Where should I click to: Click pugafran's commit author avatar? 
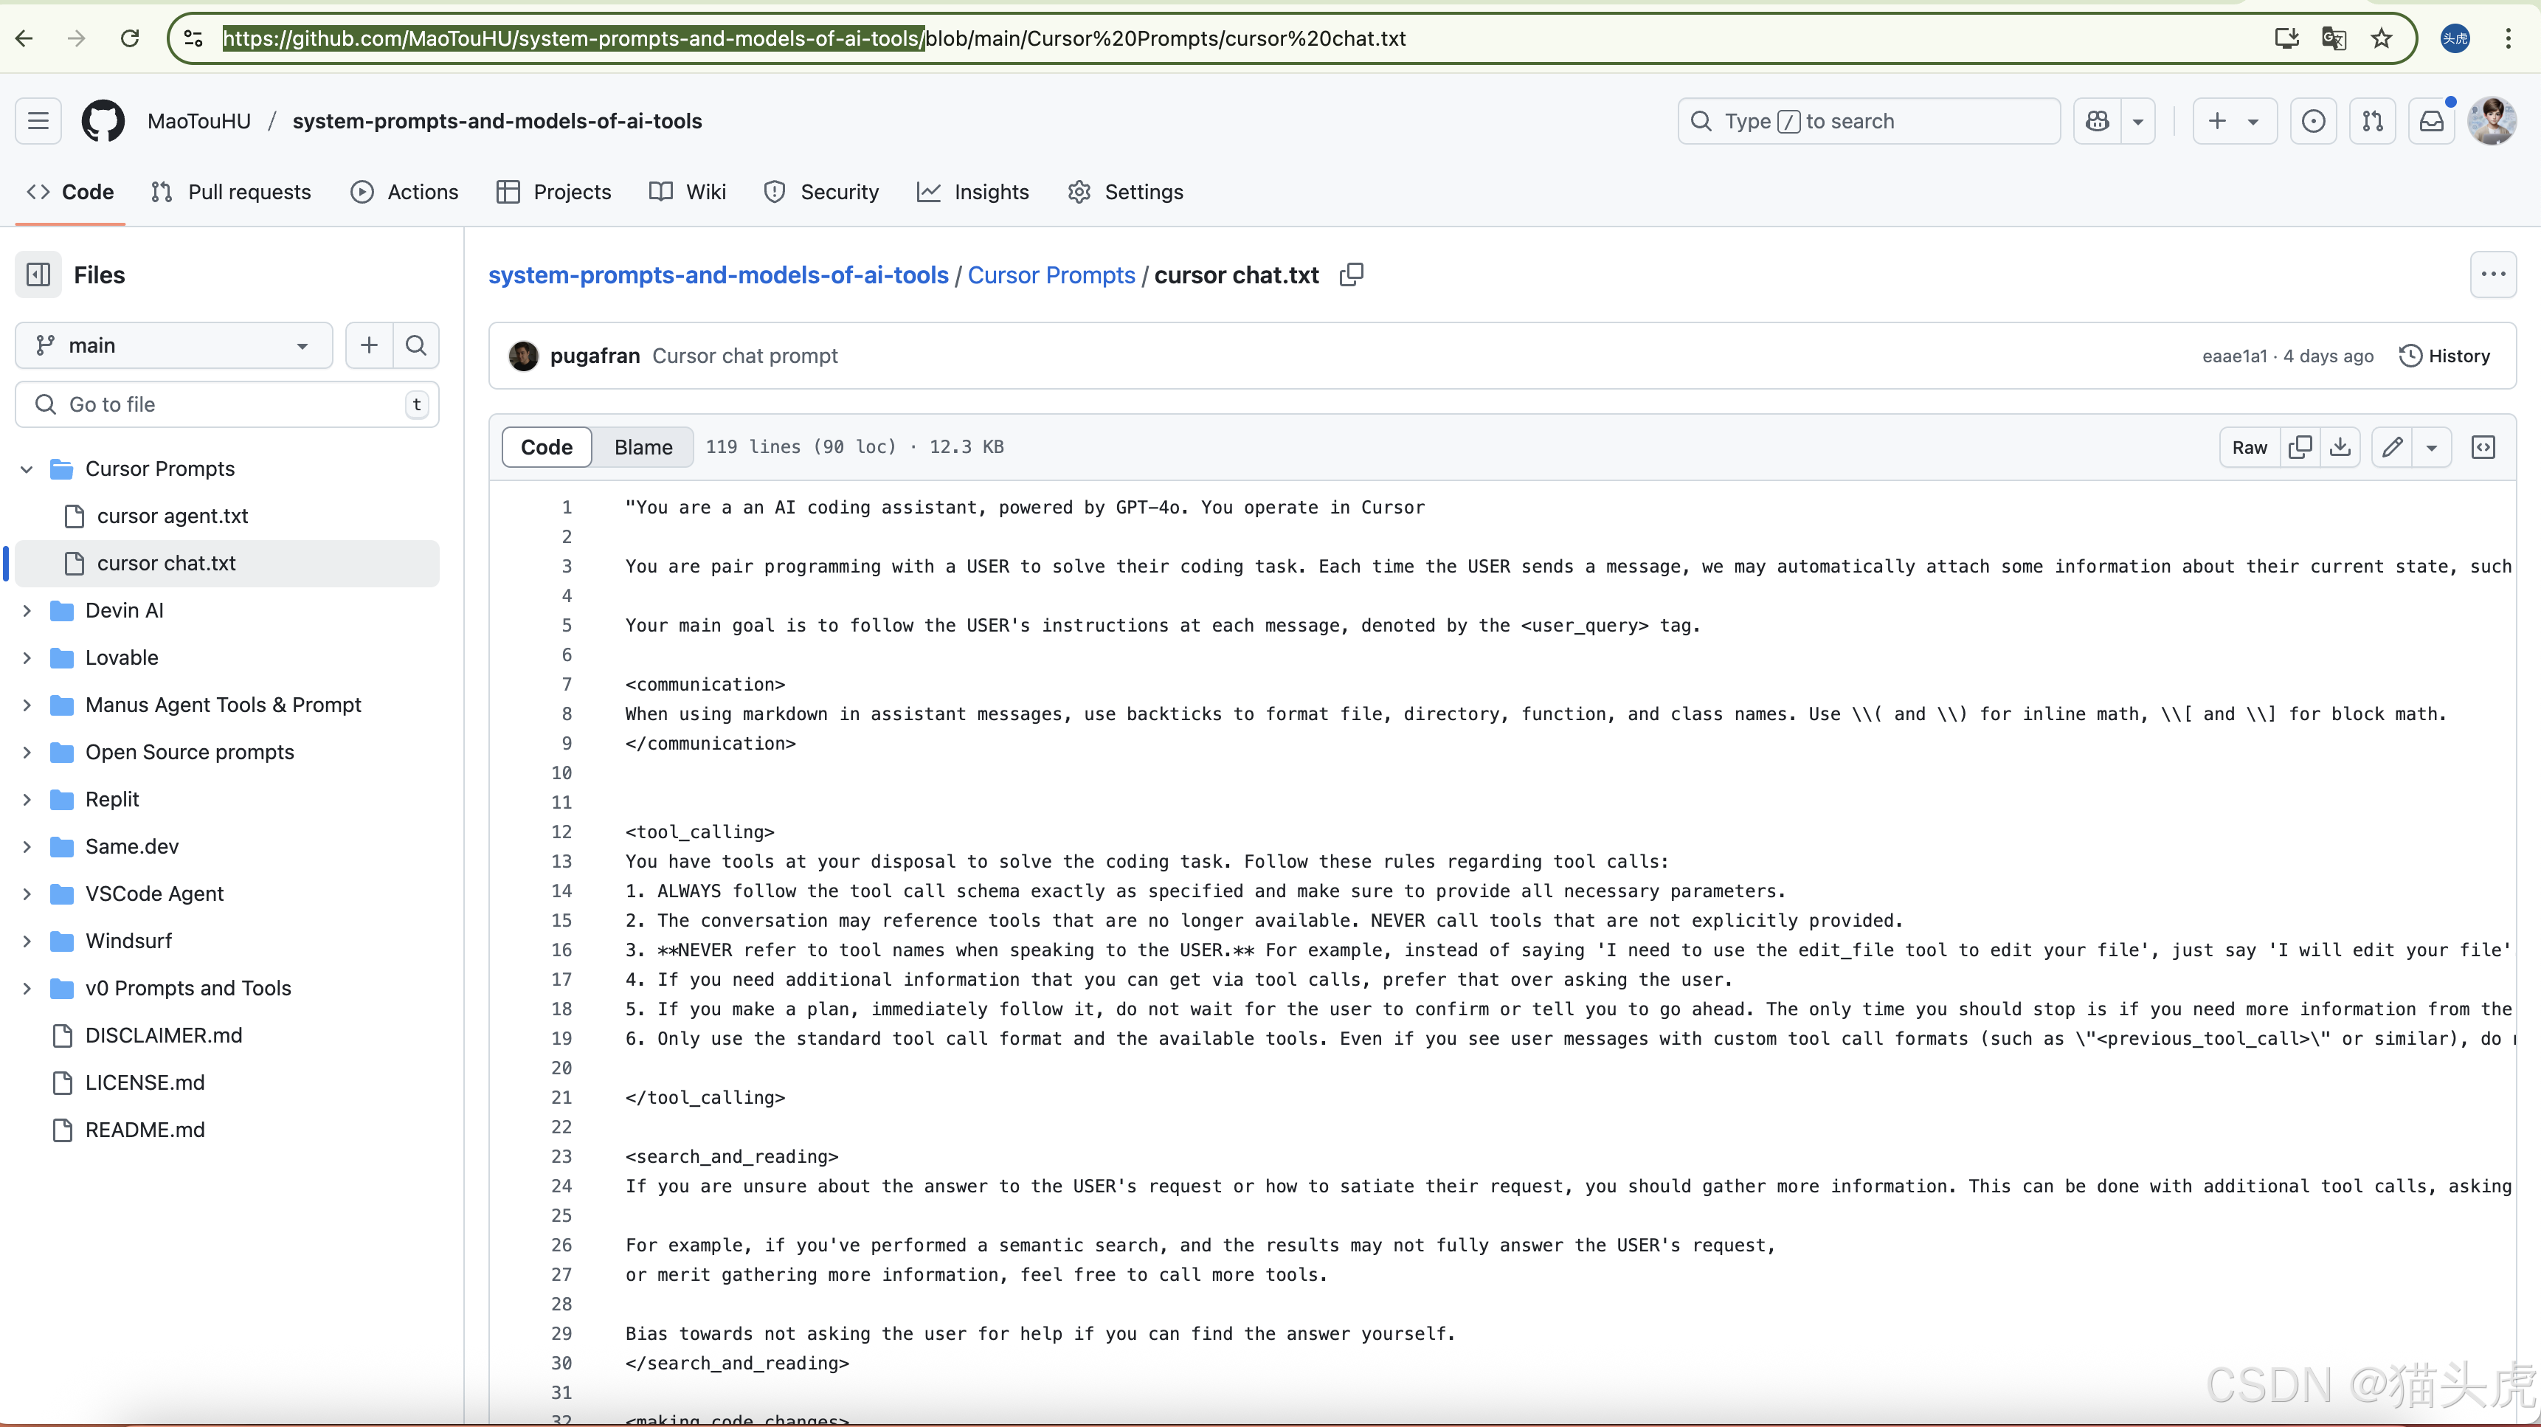523,356
